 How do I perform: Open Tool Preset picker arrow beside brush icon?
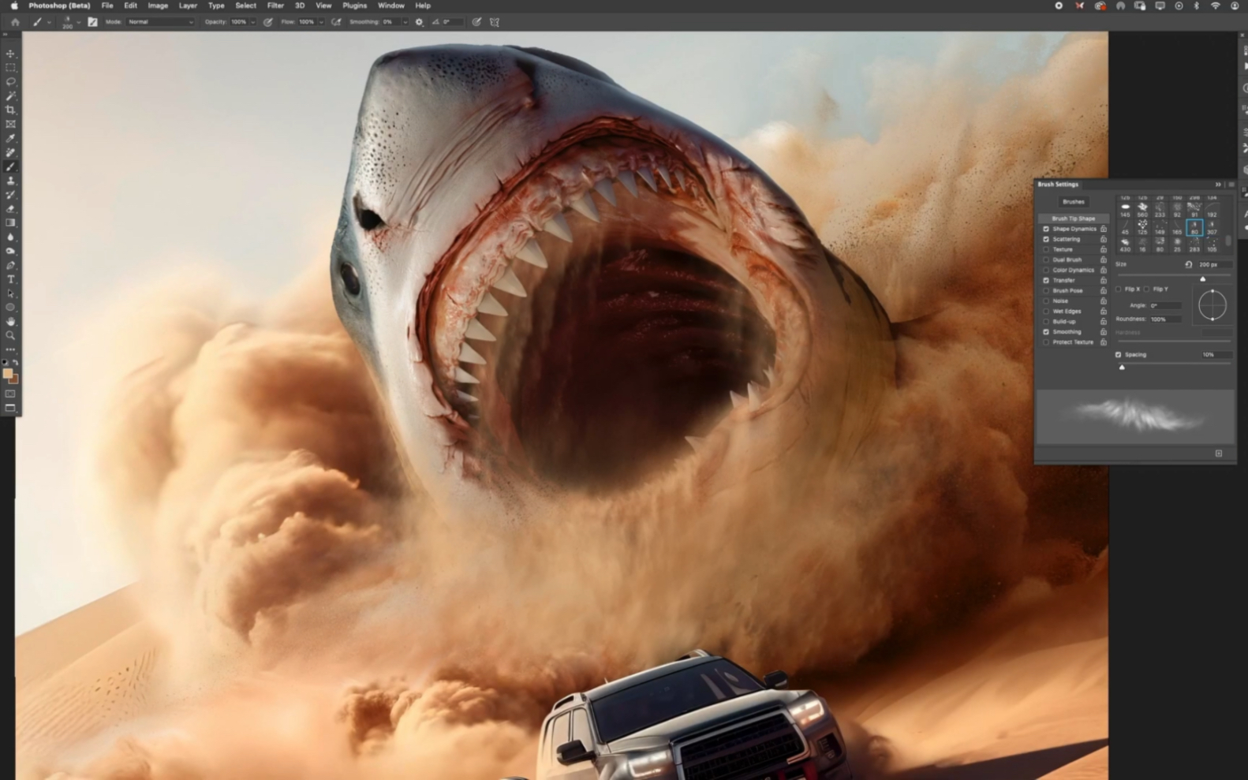49,22
